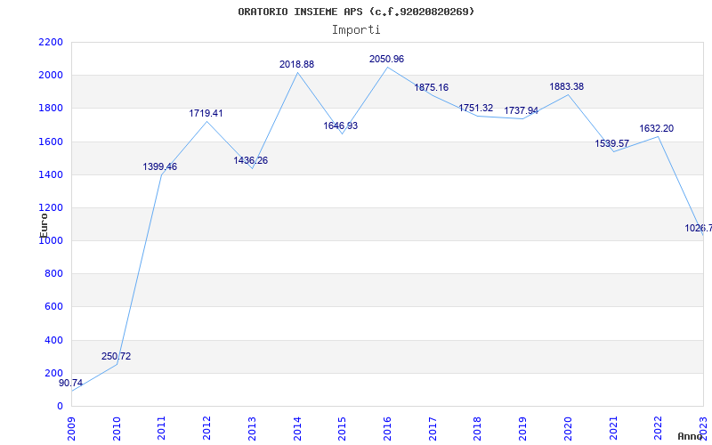The height and width of the screenshot is (445, 712).
Task: Click the x-axis year 2017
Action: click(x=433, y=429)
